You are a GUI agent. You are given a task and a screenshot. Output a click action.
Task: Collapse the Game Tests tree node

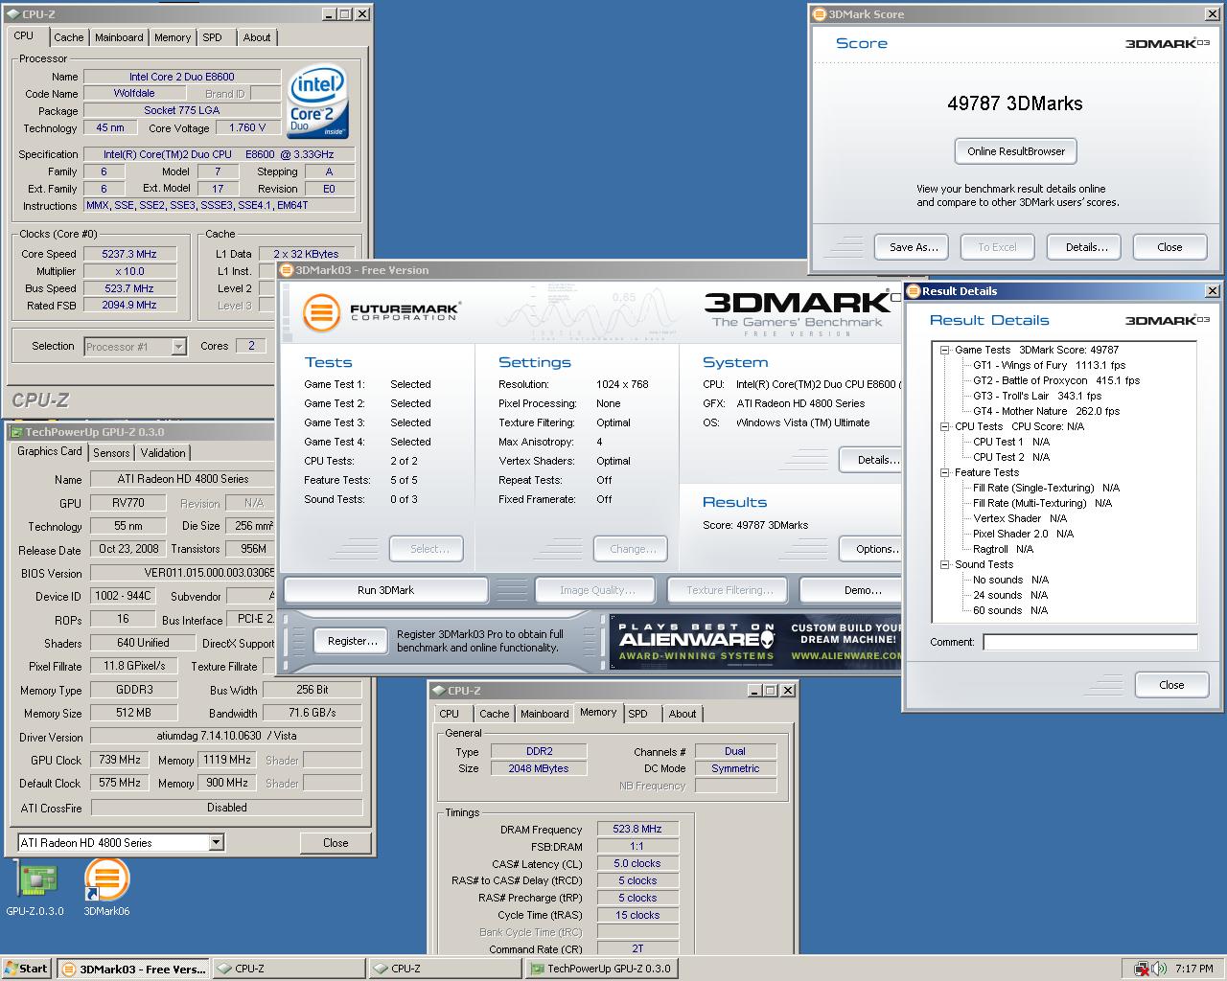[x=945, y=350]
